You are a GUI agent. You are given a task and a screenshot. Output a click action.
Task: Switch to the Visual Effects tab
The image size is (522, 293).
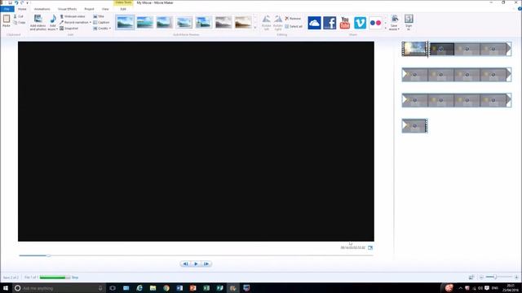pos(67,9)
